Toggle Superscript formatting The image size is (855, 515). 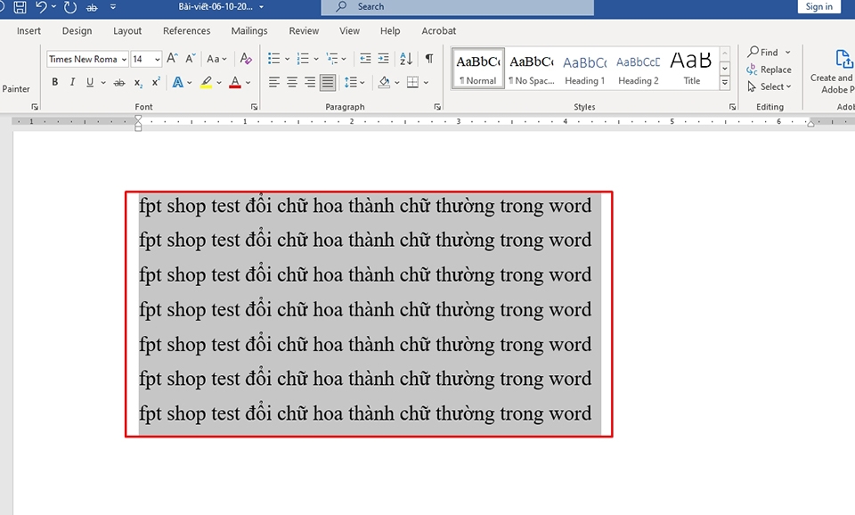tap(156, 82)
